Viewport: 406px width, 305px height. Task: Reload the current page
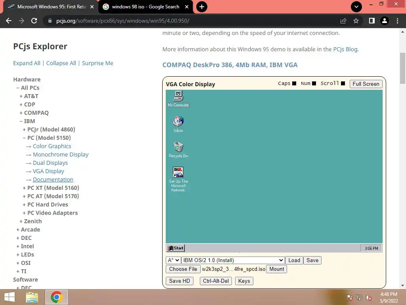[x=34, y=21]
